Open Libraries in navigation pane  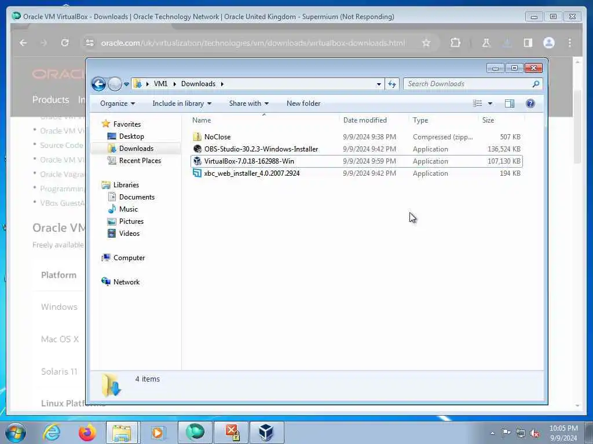pyautogui.click(x=126, y=185)
